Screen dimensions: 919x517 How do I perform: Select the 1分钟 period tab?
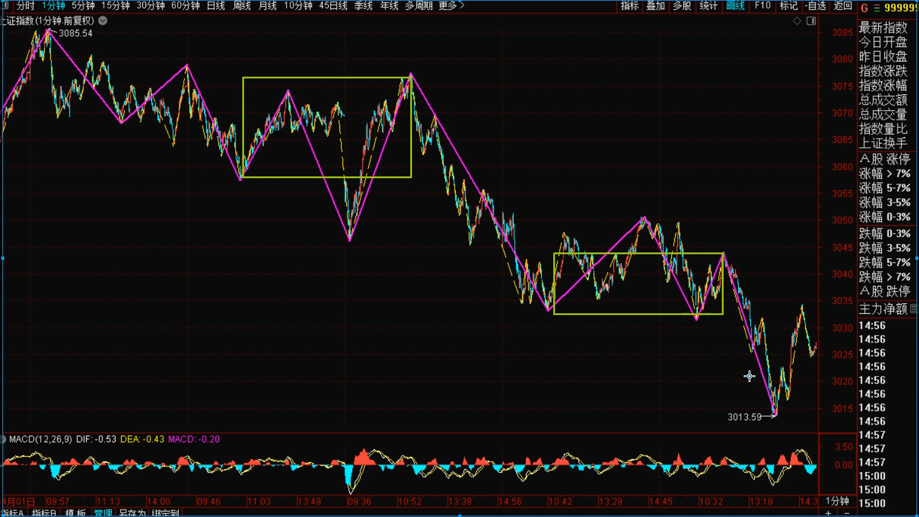(x=54, y=5)
